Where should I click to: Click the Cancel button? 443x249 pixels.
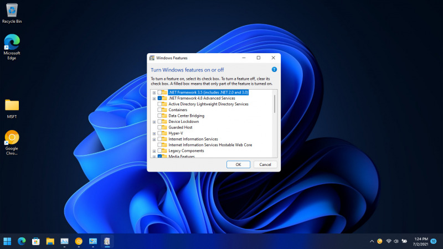(265, 164)
